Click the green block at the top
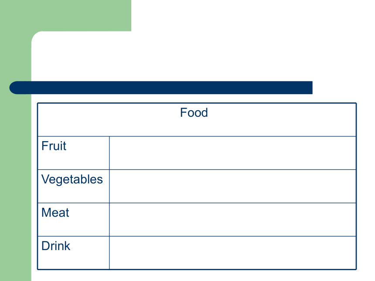 click(65, 16)
